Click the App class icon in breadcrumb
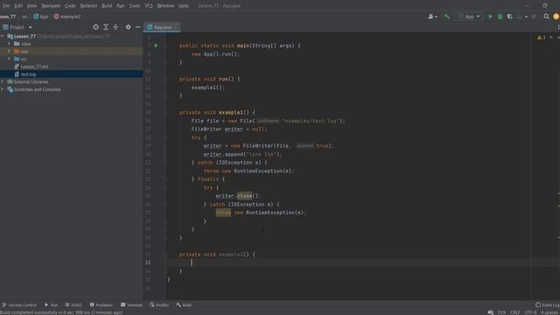This screenshot has height=315, width=560. [x=36, y=17]
